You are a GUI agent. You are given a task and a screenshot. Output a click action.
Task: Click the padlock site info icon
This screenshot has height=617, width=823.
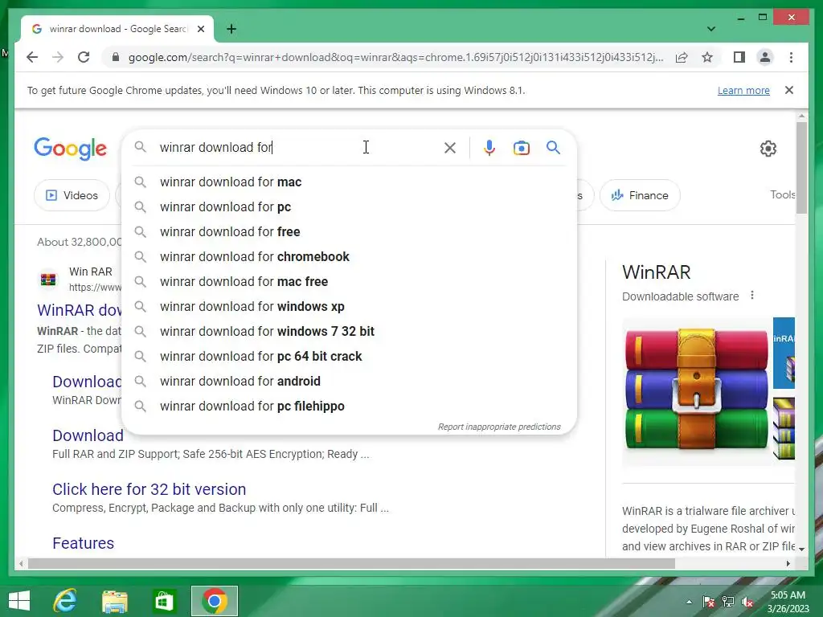pos(116,57)
